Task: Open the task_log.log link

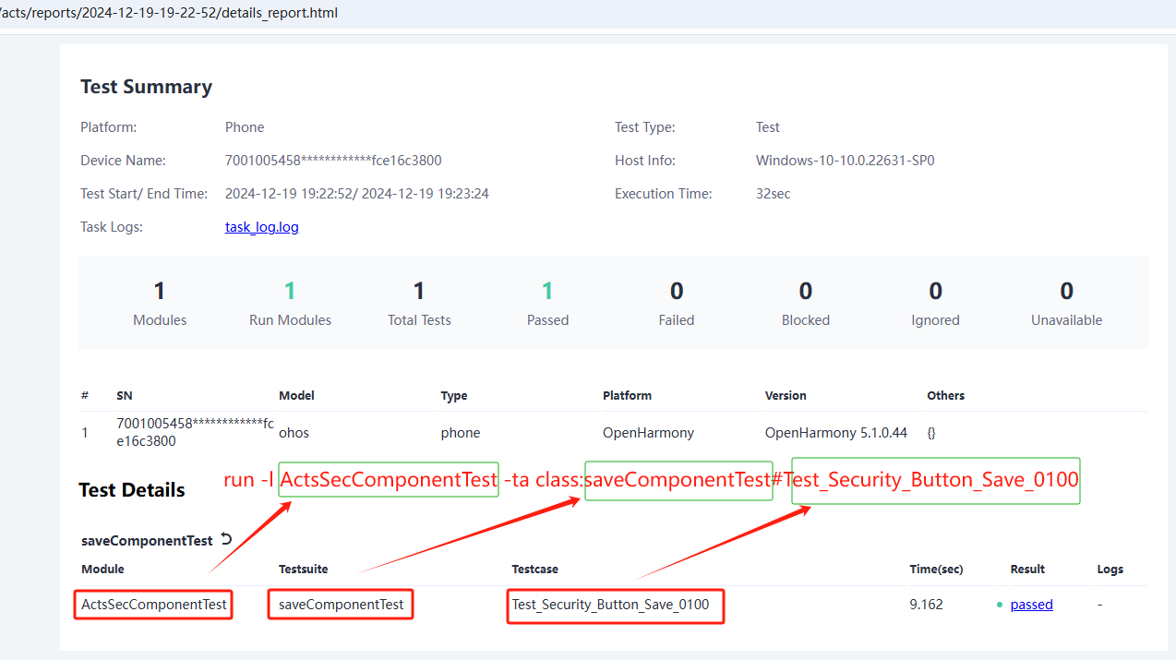Action: (261, 227)
